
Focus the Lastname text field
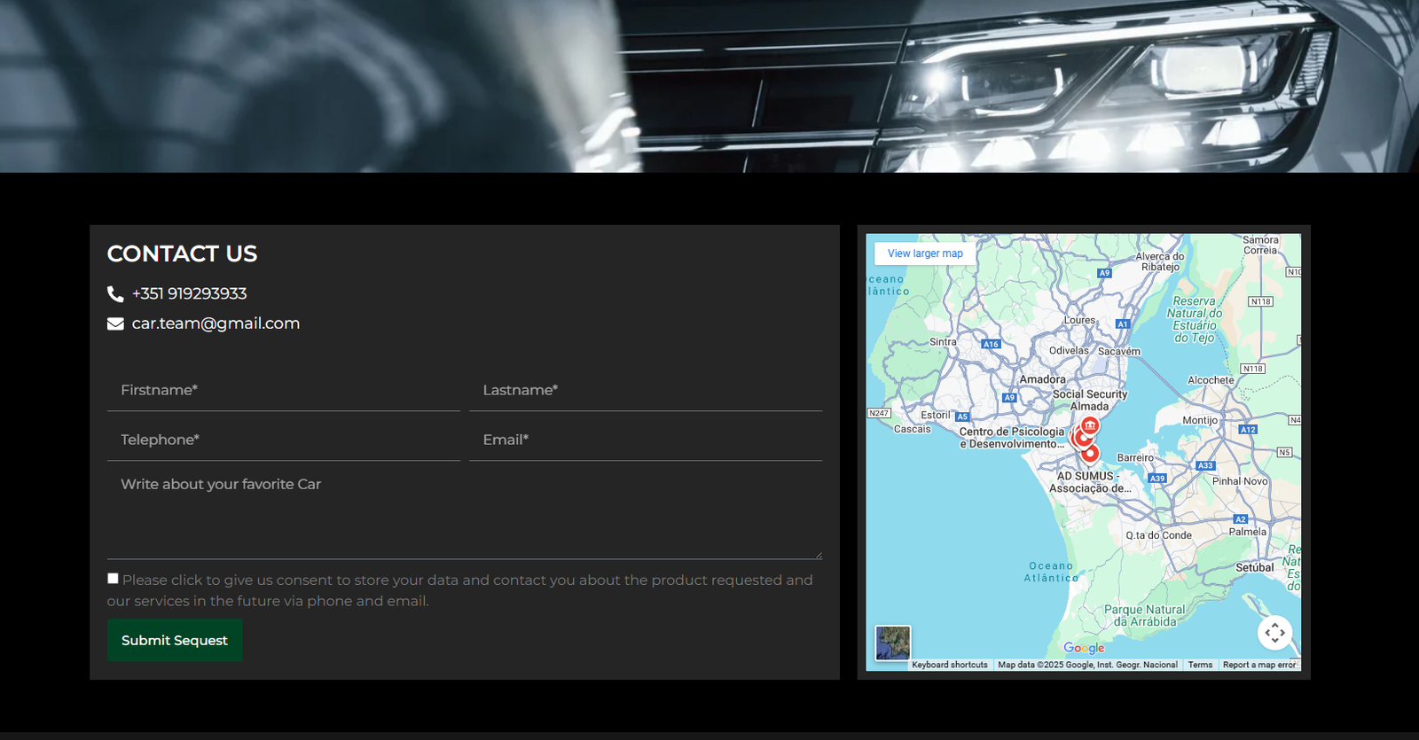coord(646,391)
